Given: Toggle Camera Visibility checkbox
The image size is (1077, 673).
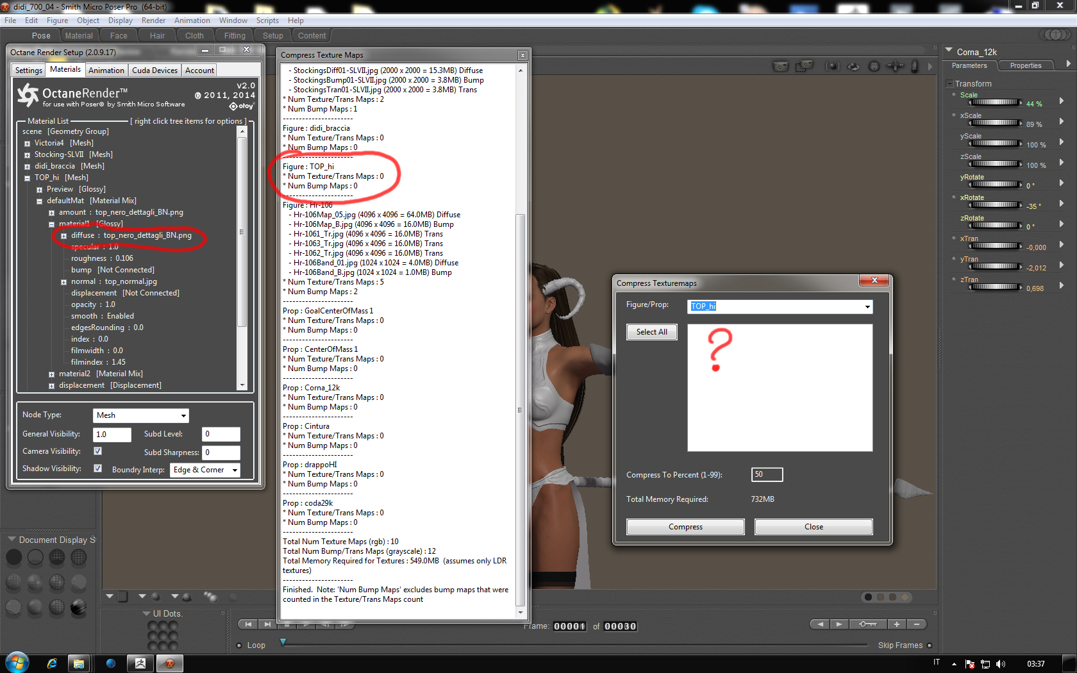Looking at the screenshot, I should click(97, 451).
